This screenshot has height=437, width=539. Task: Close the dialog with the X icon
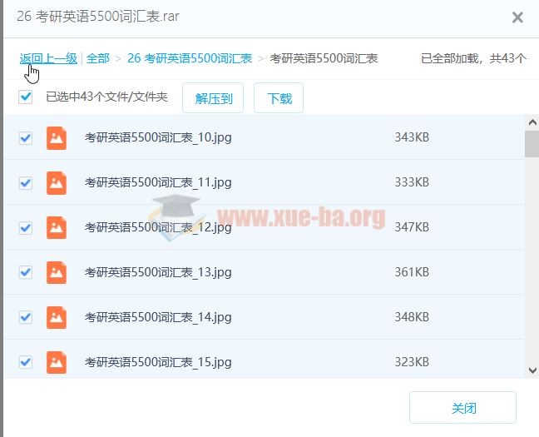coord(517,17)
